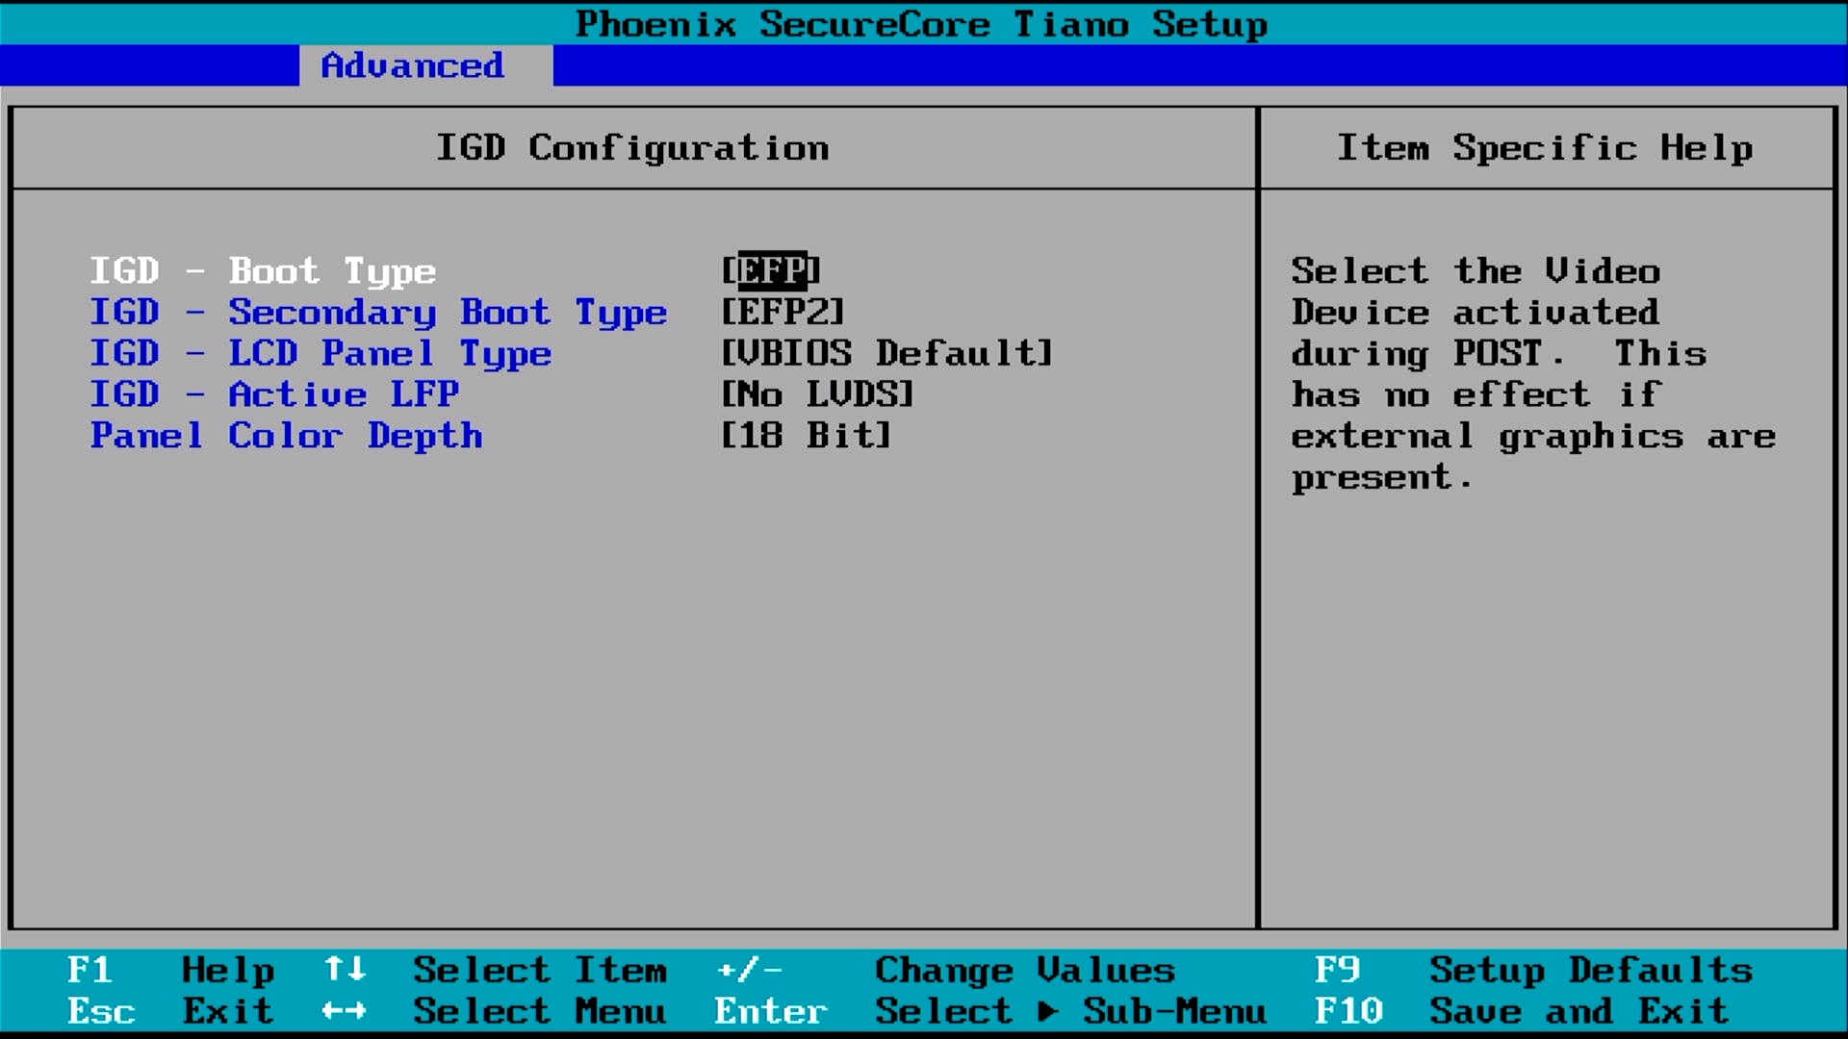Select IGD - Secondary Boot Type option

(378, 313)
